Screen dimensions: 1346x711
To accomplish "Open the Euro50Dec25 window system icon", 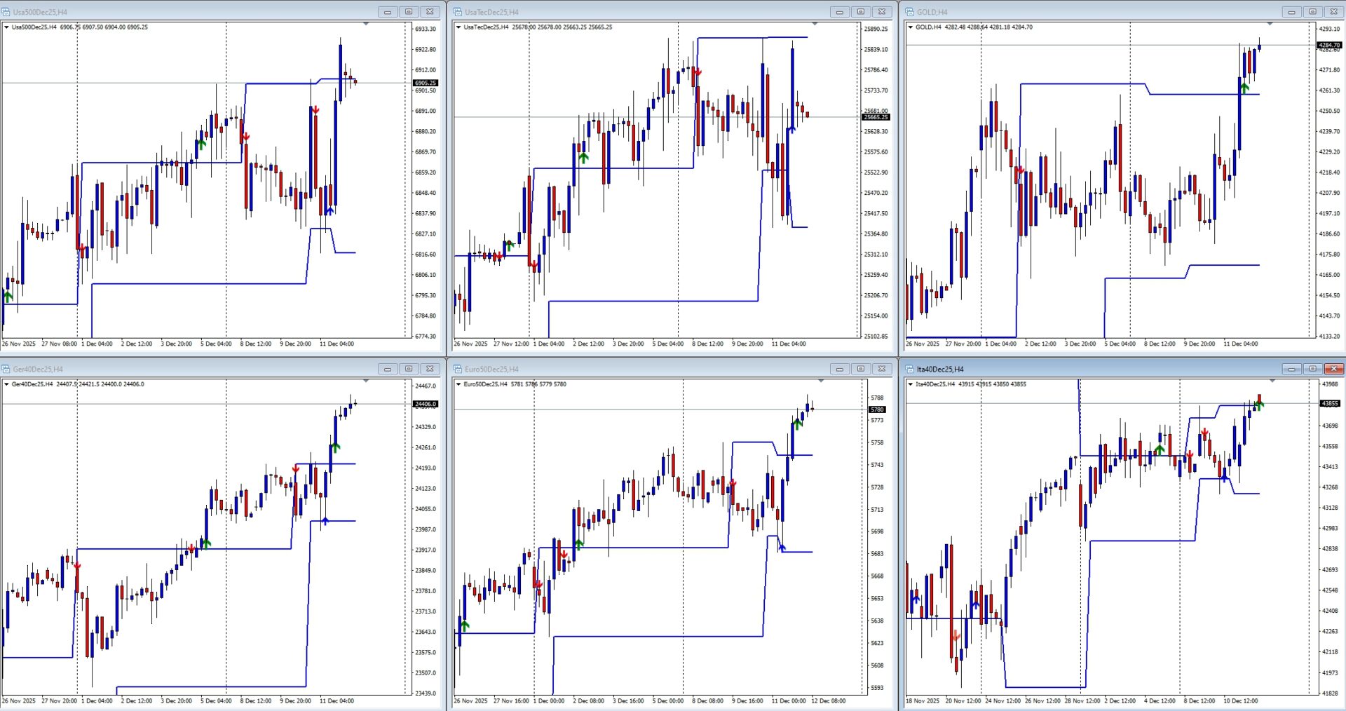I will click(x=458, y=369).
